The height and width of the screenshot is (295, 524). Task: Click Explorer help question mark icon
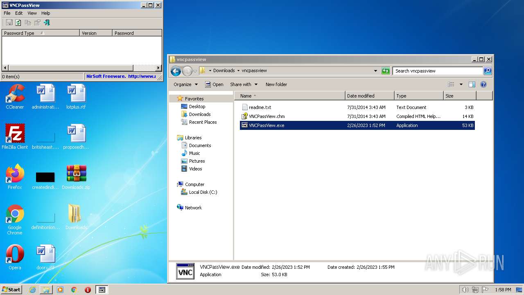click(x=483, y=84)
